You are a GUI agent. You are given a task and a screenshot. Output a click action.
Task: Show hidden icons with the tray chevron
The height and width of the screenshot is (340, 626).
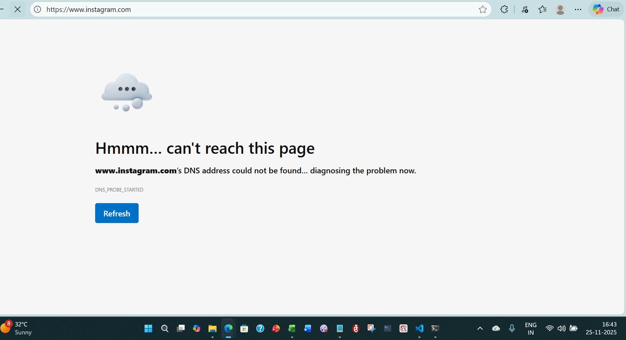480,329
